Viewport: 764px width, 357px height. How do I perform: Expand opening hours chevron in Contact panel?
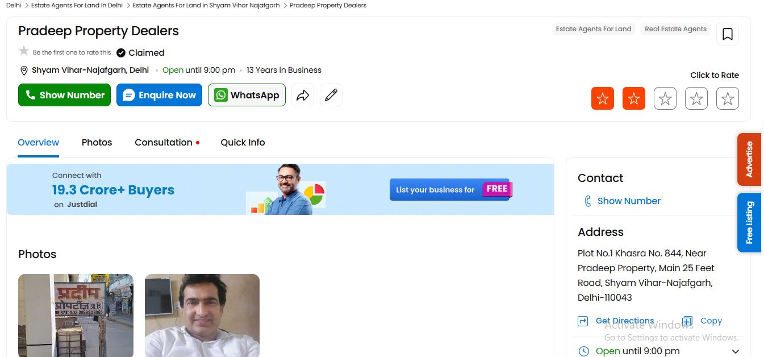736,351
